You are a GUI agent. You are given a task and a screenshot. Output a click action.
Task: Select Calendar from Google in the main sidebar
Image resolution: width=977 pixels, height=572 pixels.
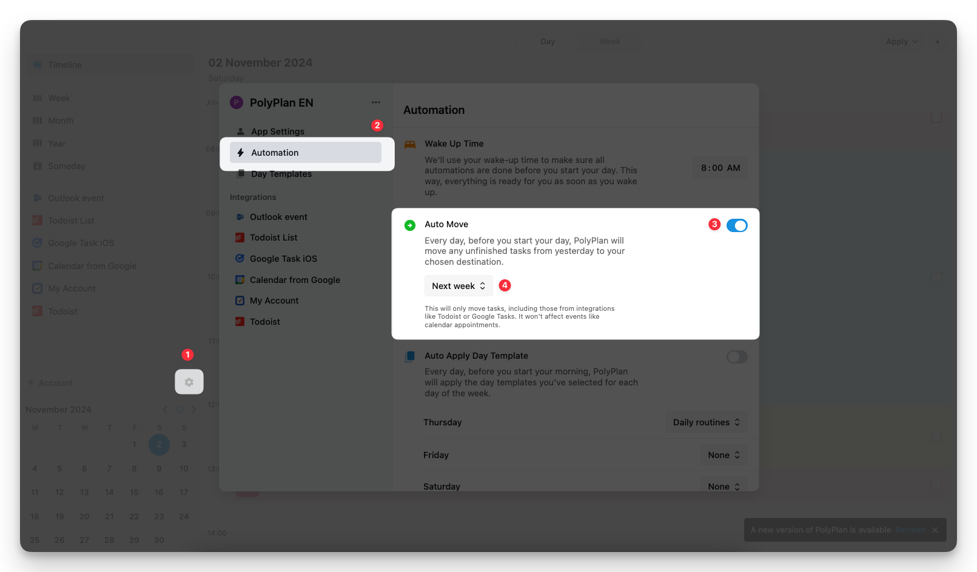click(110, 266)
